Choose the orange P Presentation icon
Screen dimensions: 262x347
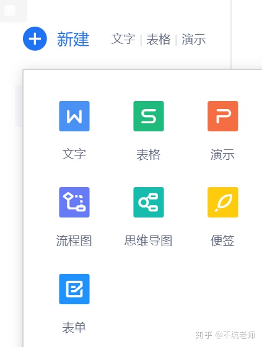[223, 116]
